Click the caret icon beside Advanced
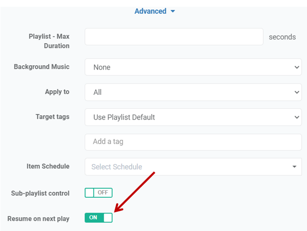This screenshot has width=307, height=231. pyautogui.click(x=173, y=11)
